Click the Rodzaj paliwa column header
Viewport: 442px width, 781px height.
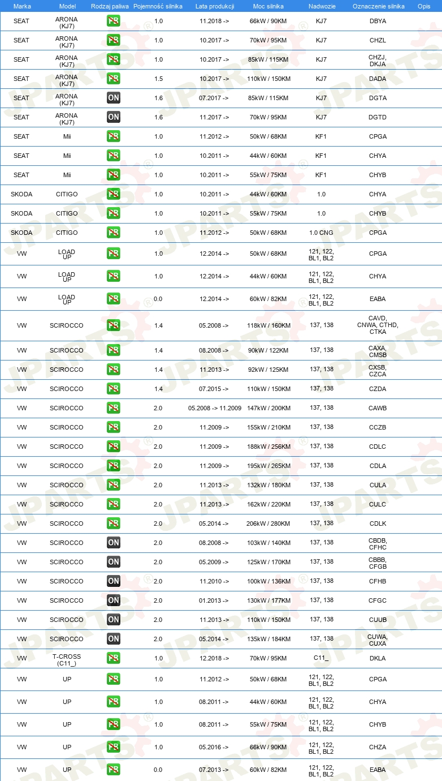pyautogui.click(x=110, y=6)
